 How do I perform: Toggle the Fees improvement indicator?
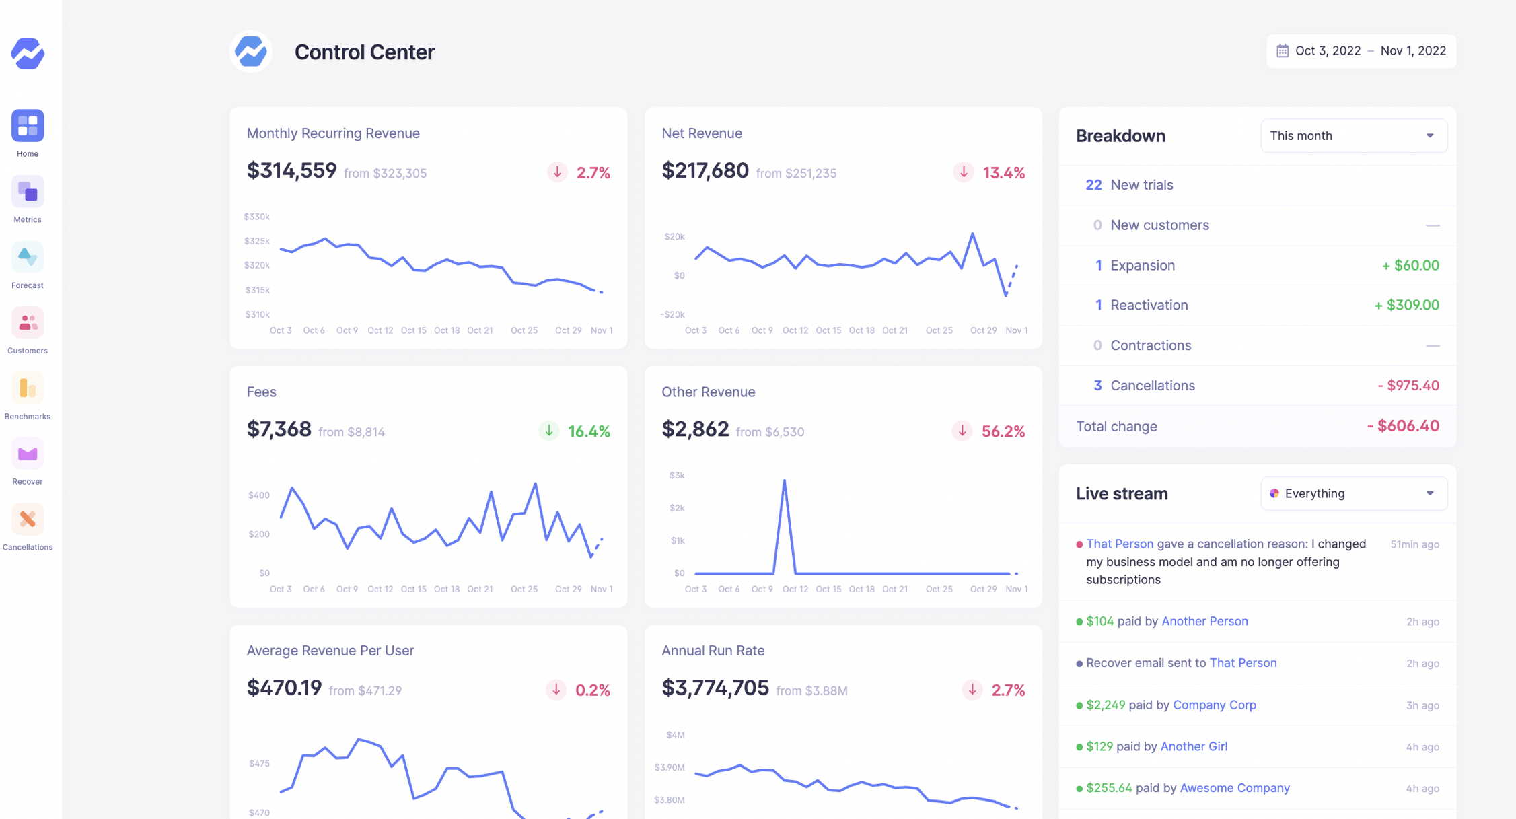click(575, 431)
